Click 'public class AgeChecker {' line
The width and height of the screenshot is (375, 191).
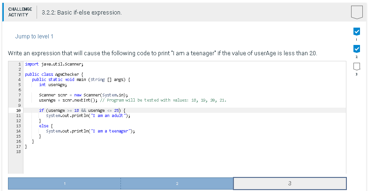tap(54, 74)
